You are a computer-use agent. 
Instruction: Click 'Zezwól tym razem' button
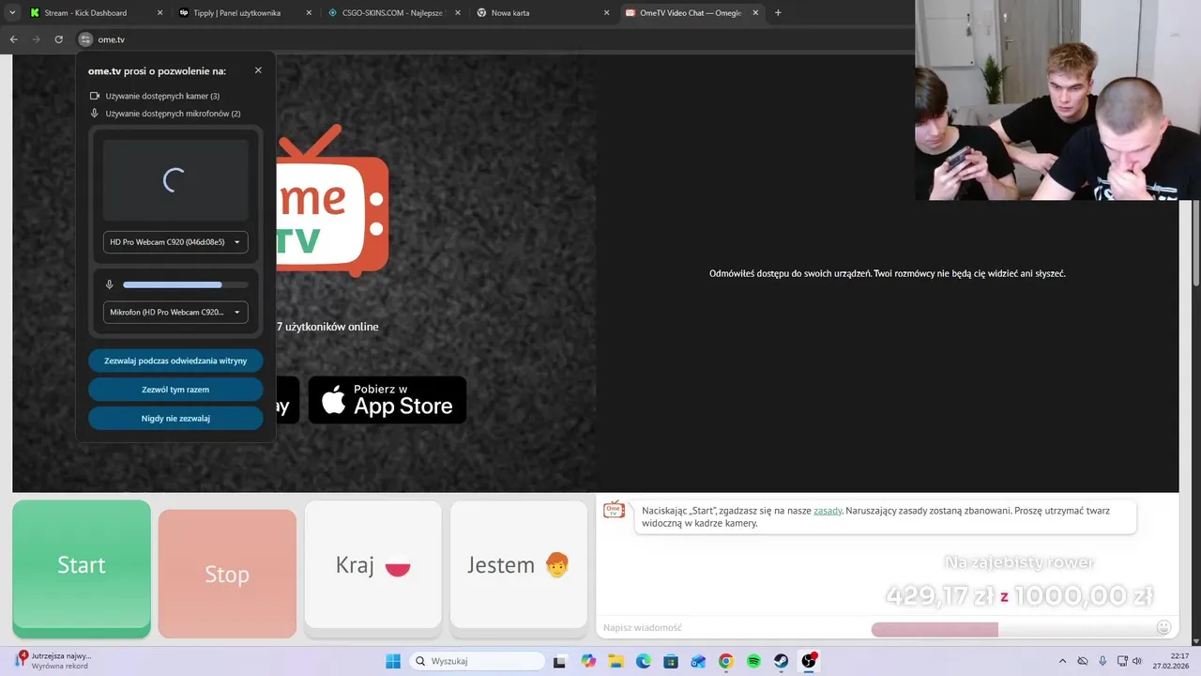(x=175, y=390)
